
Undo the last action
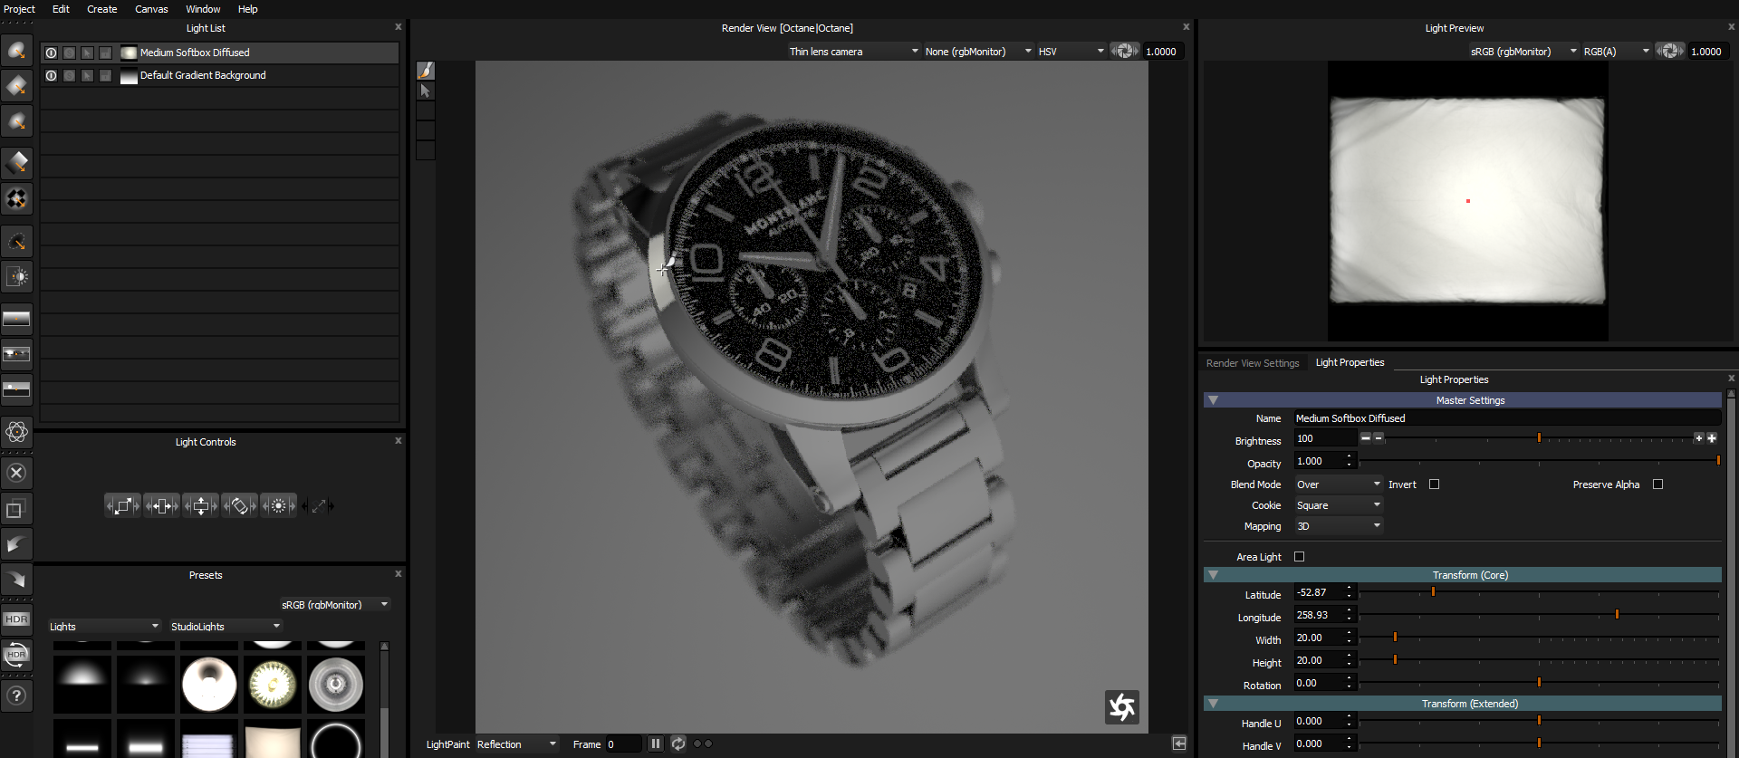(x=16, y=544)
